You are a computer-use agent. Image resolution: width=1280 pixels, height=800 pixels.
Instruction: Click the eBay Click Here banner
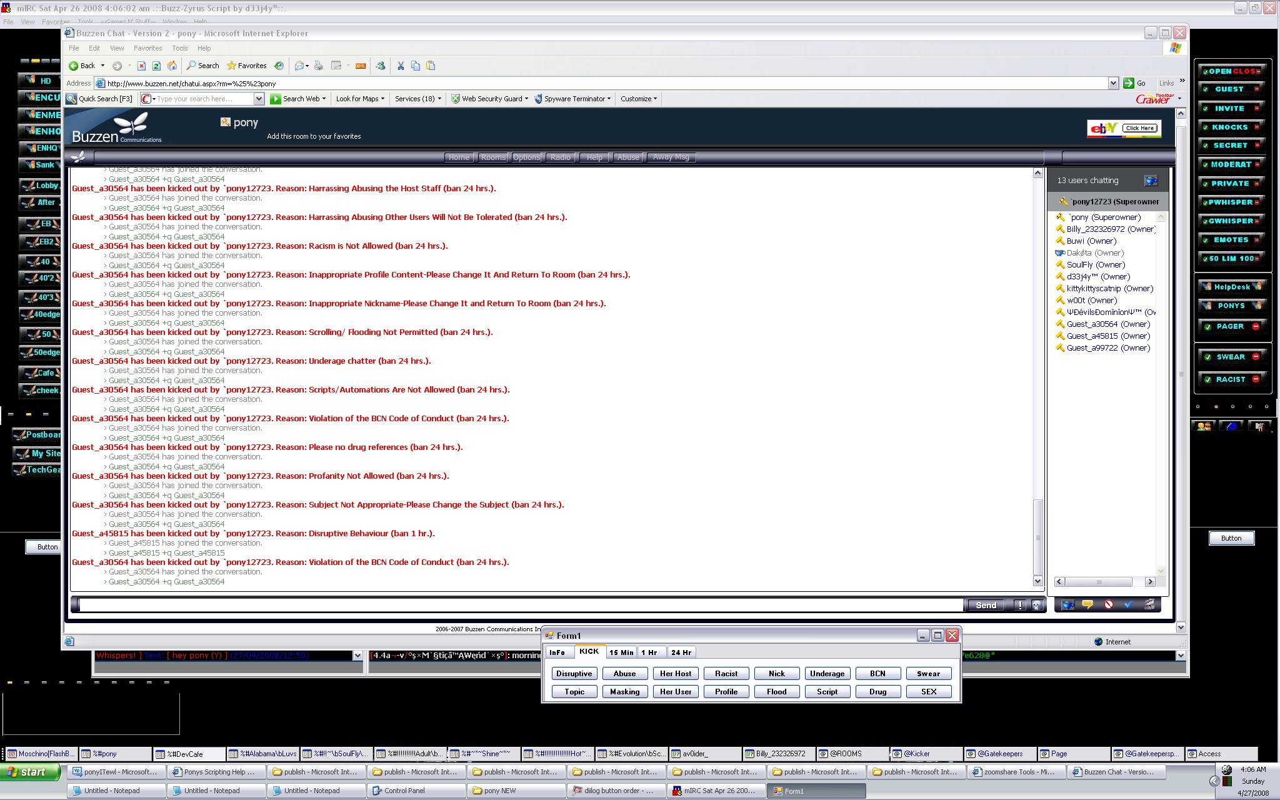[x=1124, y=128]
